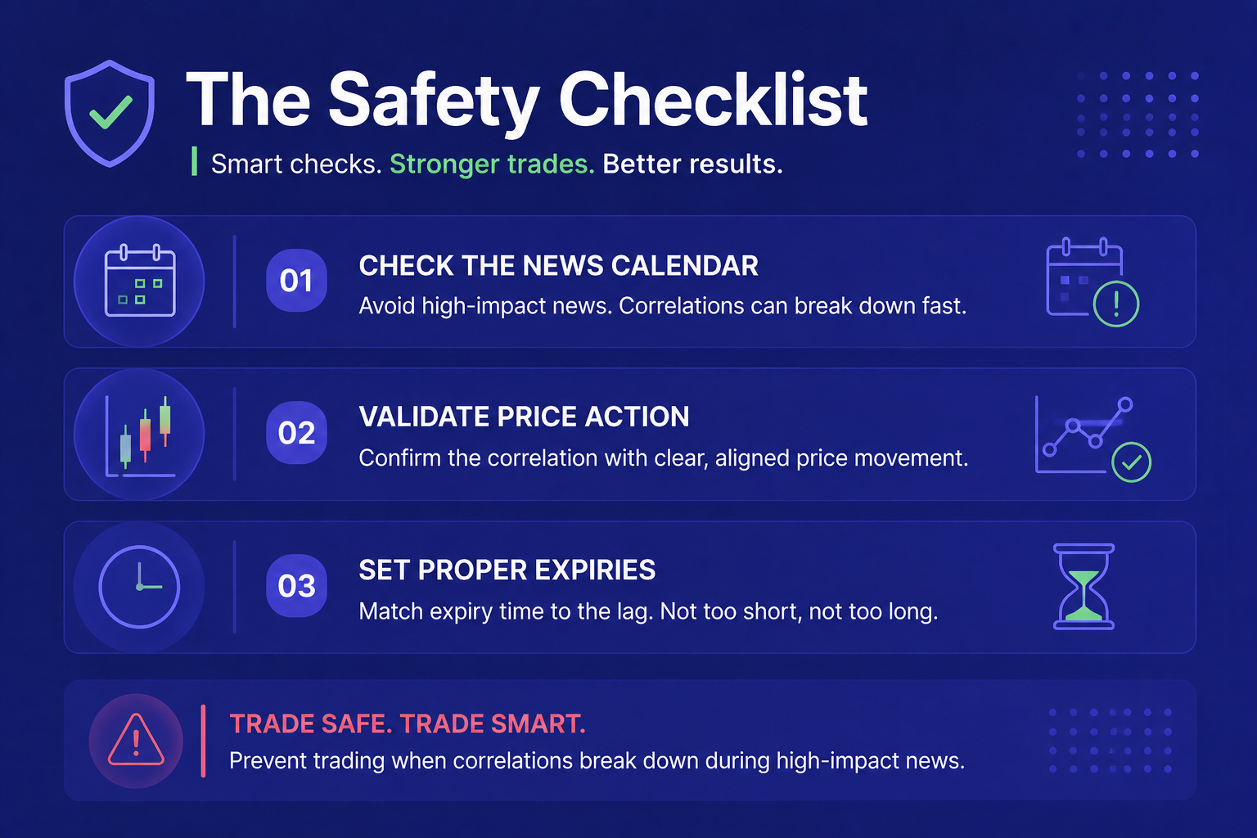
Task: Open the Set Proper Expiries heading
Action: (x=507, y=570)
